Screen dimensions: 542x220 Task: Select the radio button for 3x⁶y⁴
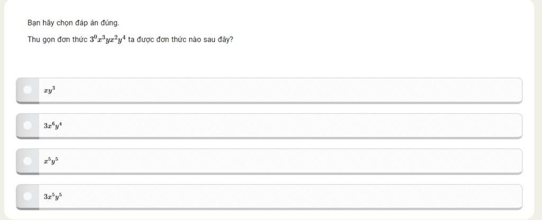click(28, 126)
